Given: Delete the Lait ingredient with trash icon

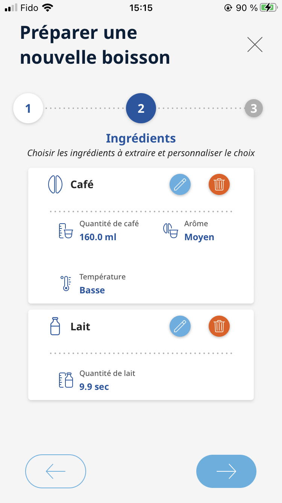Looking at the screenshot, I should click(x=219, y=326).
